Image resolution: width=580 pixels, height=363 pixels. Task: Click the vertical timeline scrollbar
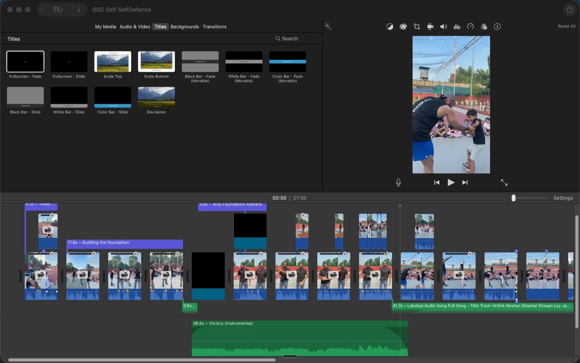(x=576, y=272)
